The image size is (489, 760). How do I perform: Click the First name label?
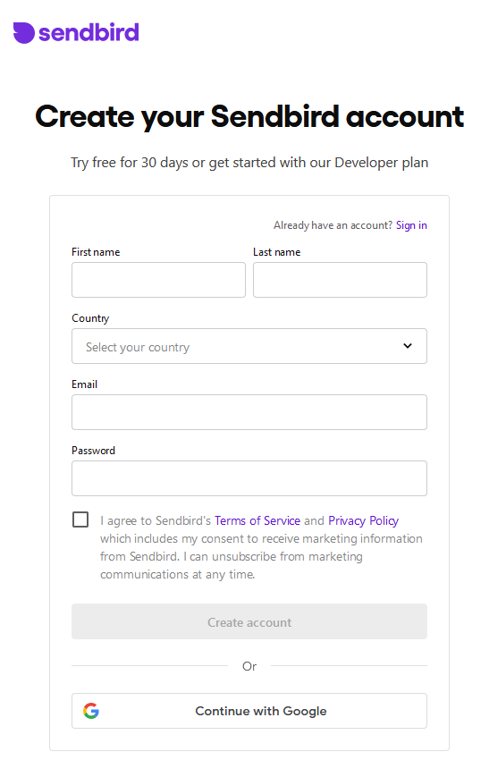96,252
